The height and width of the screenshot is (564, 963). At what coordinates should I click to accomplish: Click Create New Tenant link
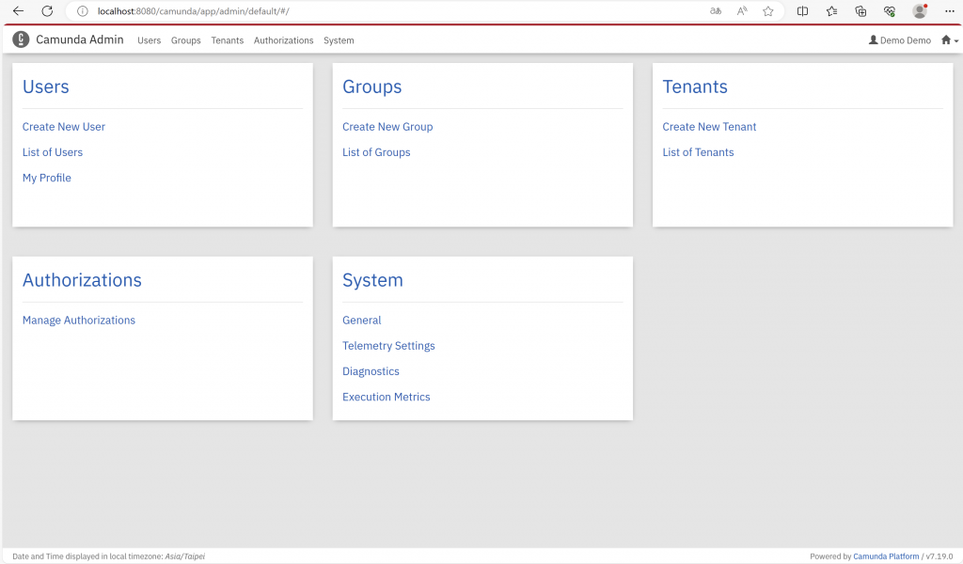pos(709,126)
